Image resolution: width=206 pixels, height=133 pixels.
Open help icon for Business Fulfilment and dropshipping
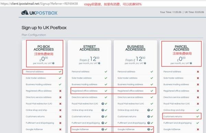149,123
